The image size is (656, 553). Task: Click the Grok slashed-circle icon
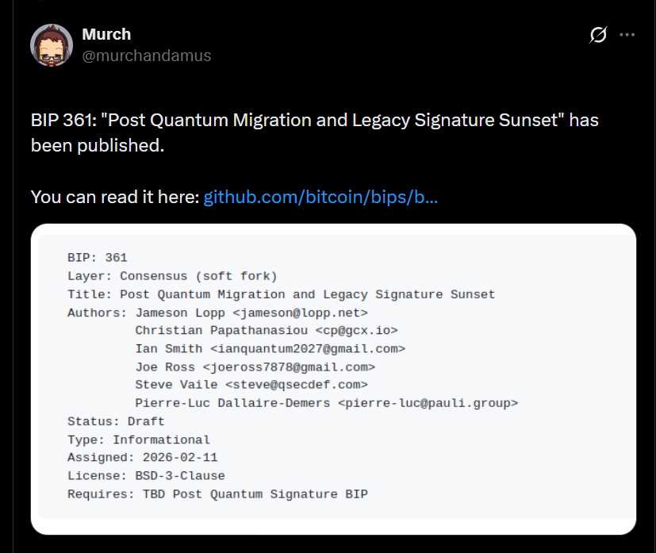[599, 35]
